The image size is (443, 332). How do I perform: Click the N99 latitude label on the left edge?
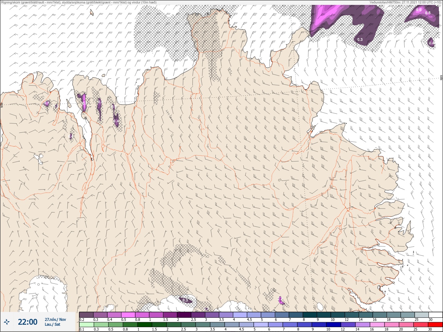tap(2, 105)
